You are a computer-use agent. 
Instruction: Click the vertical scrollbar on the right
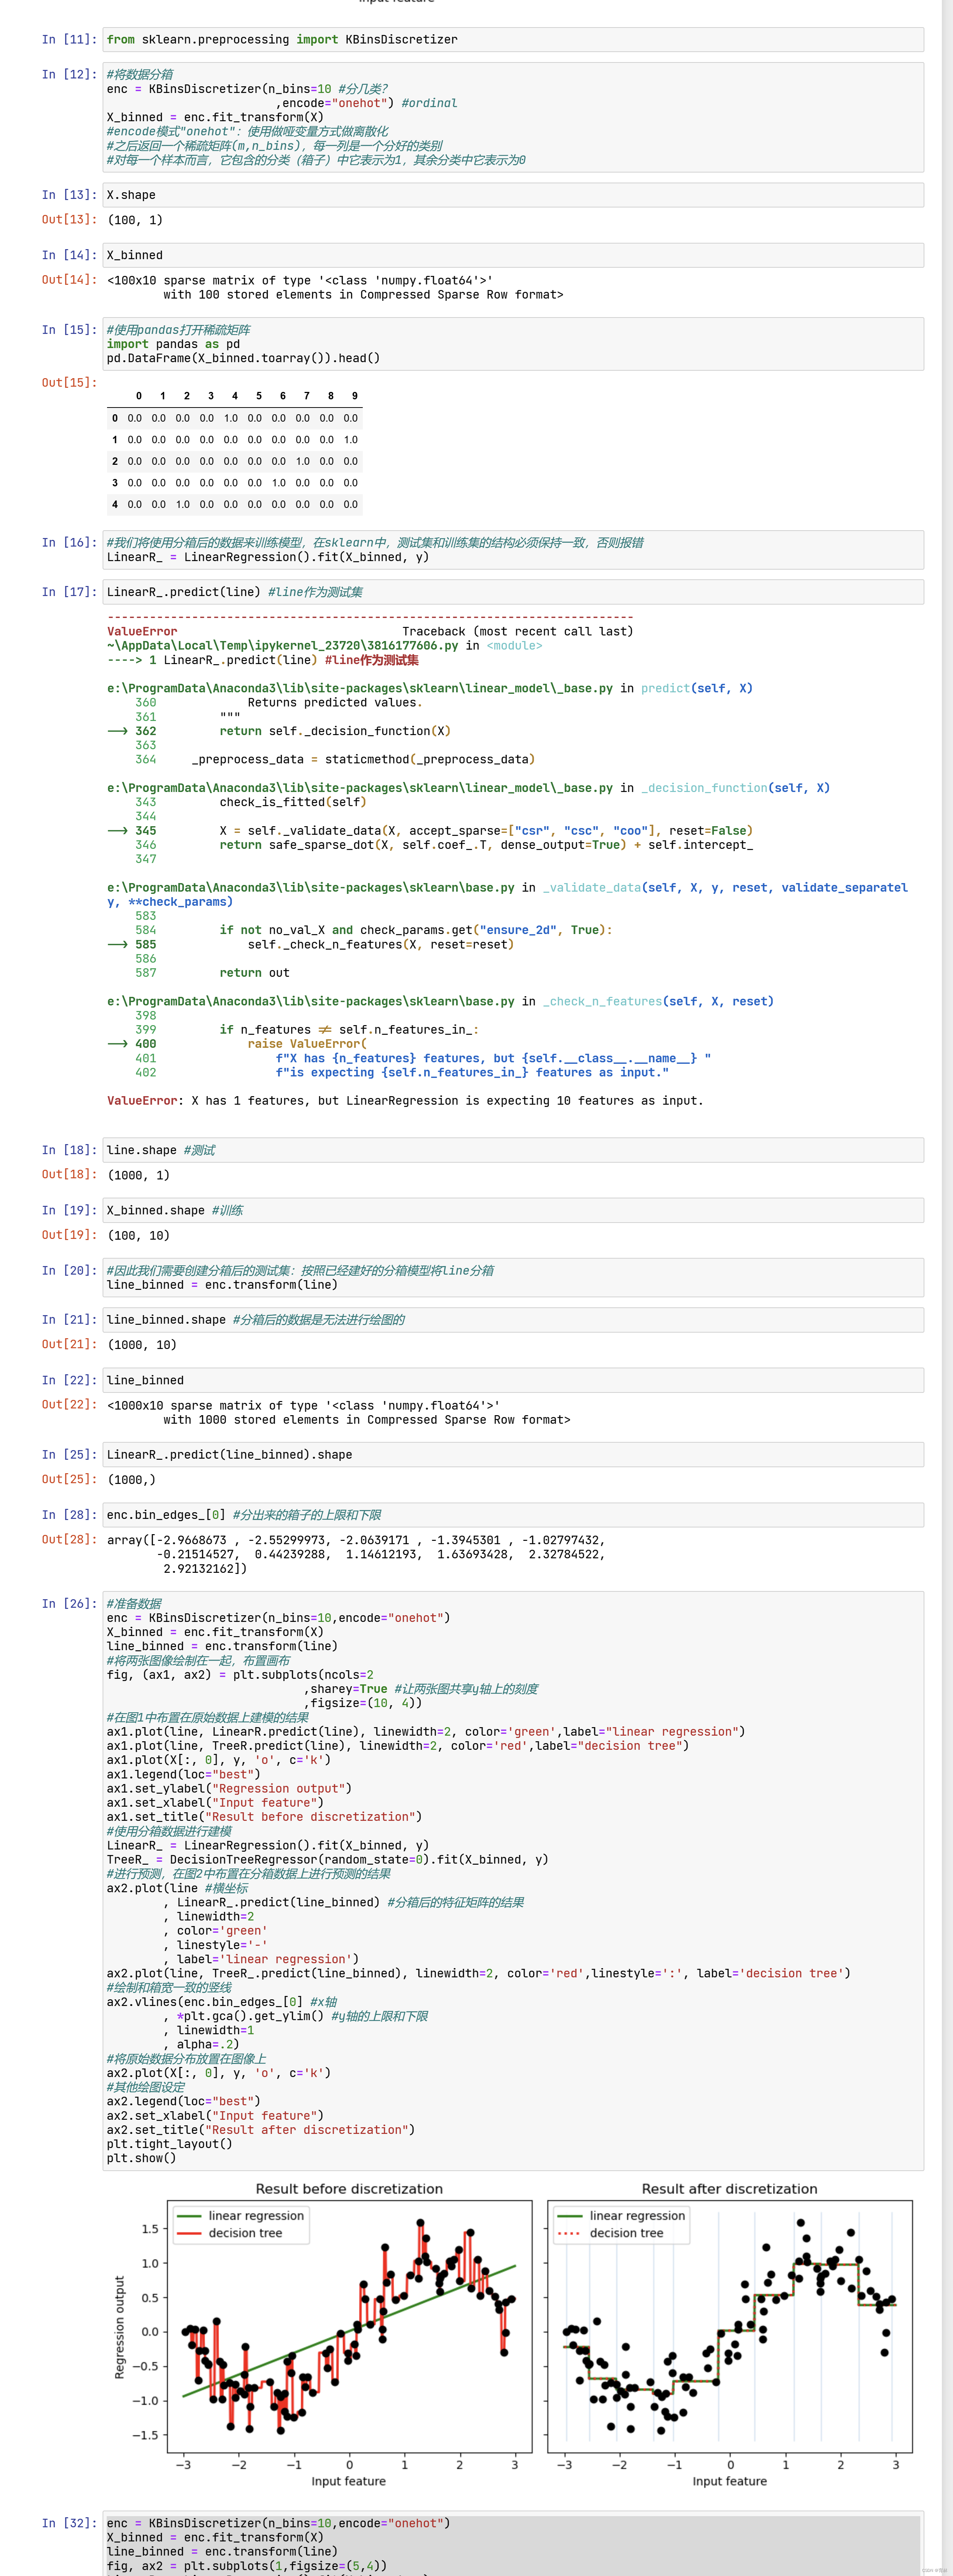coord(947,1288)
